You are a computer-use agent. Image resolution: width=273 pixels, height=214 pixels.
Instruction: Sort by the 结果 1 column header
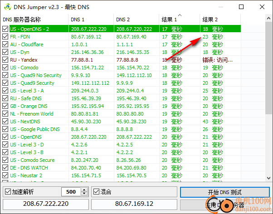coord(180,19)
